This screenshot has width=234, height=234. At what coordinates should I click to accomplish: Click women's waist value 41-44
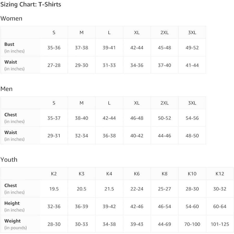coord(192,65)
